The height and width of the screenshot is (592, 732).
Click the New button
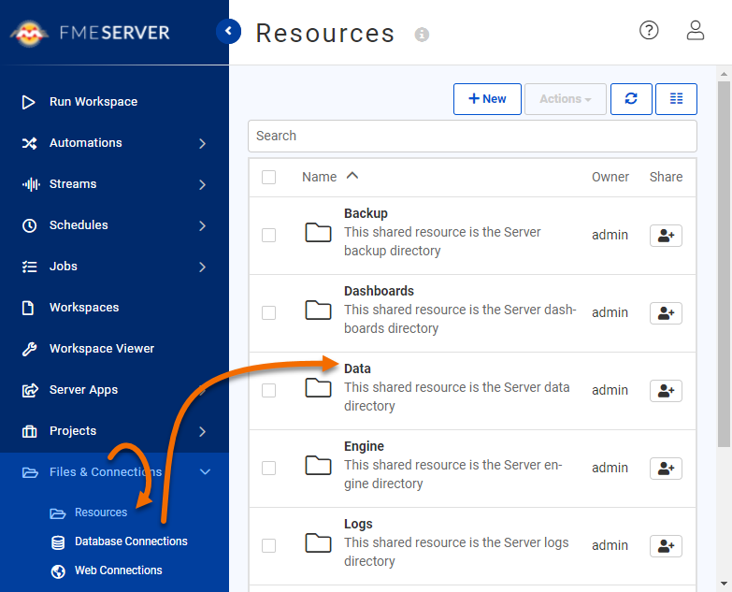pos(487,99)
